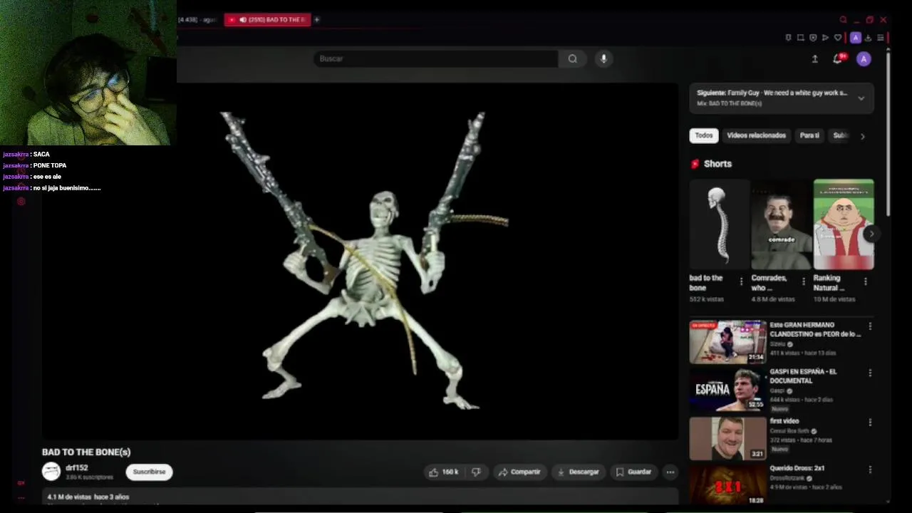This screenshot has height=513, width=912.
Task: Expand the Siguiente mix playlist chevron
Action: (861, 98)
